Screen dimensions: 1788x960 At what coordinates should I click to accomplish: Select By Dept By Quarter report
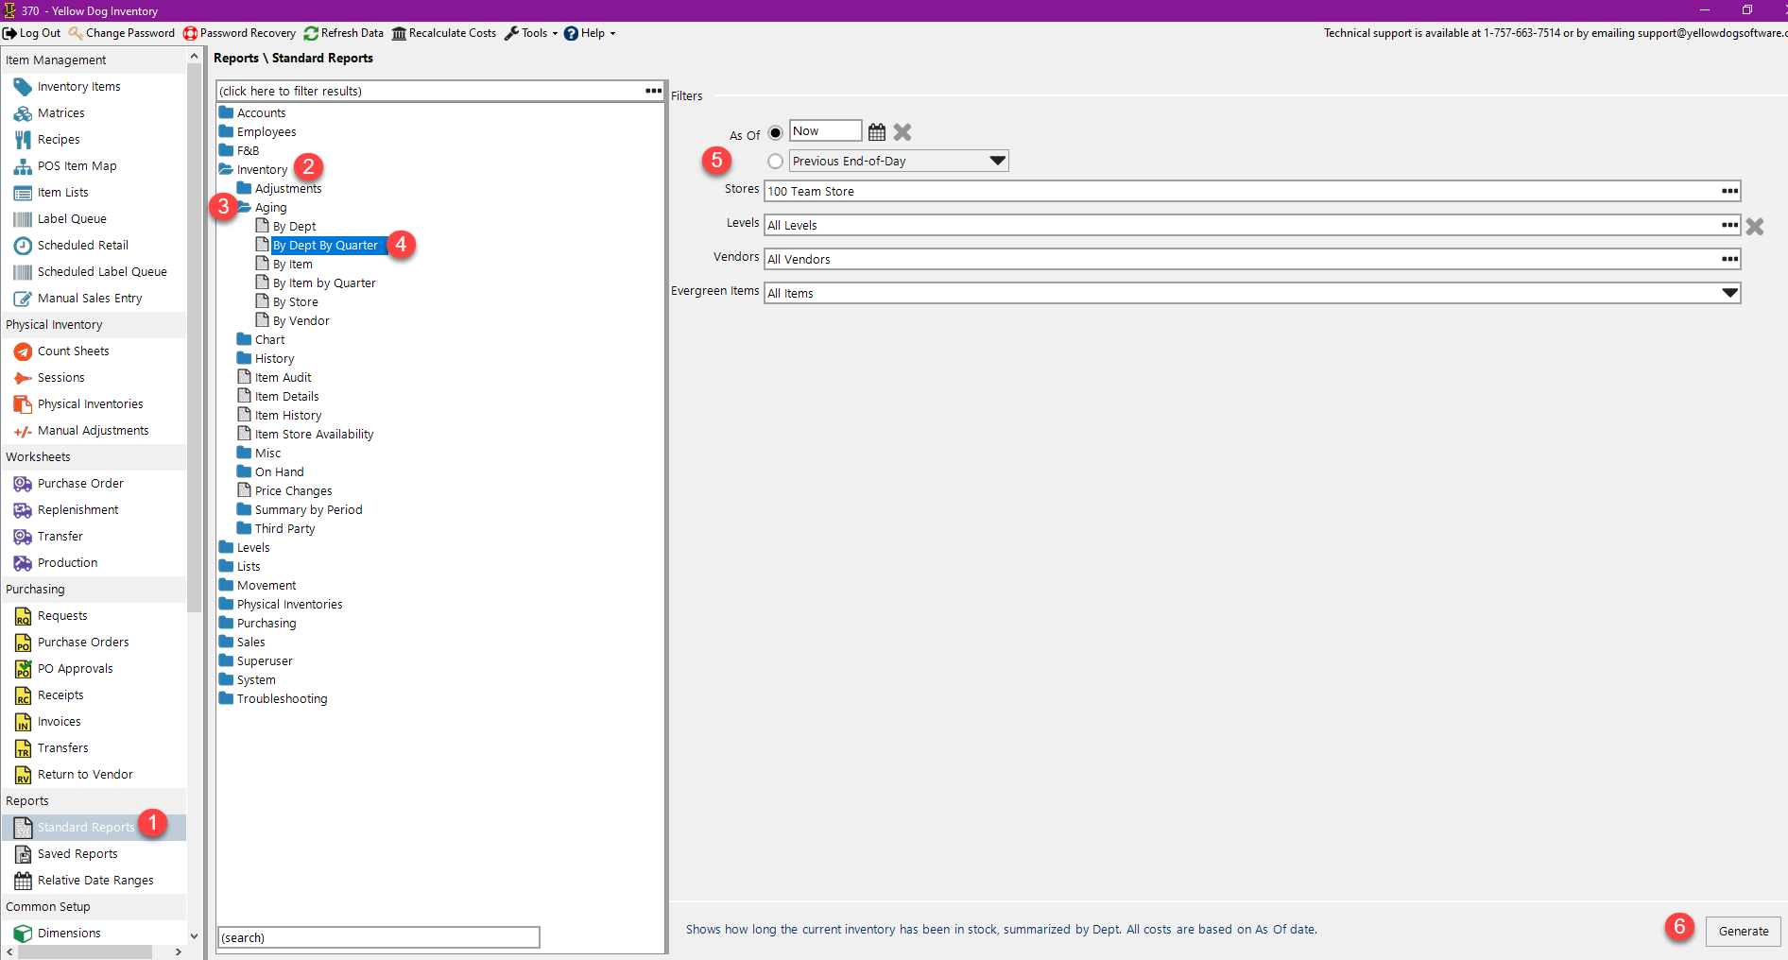click(x=325, y=245)
